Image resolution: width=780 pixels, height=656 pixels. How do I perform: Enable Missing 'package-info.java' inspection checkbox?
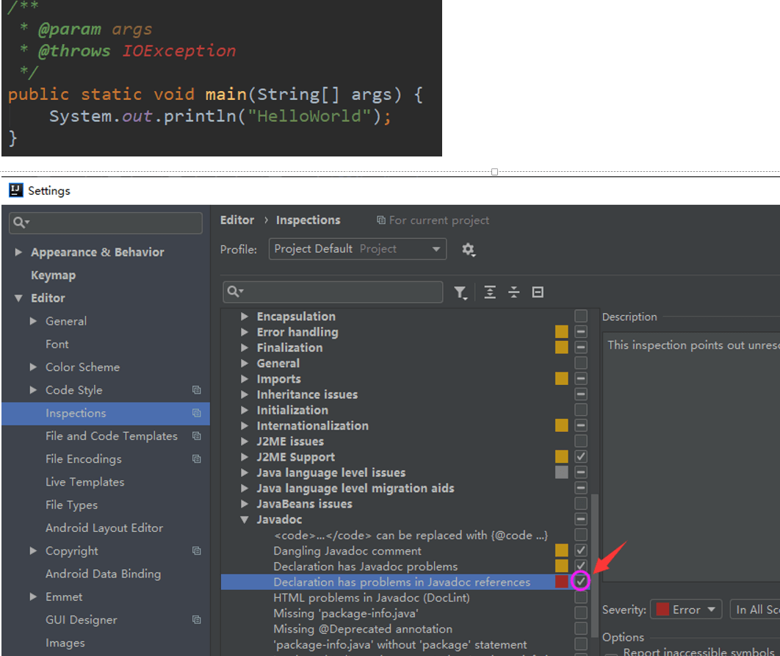[580, 612]
